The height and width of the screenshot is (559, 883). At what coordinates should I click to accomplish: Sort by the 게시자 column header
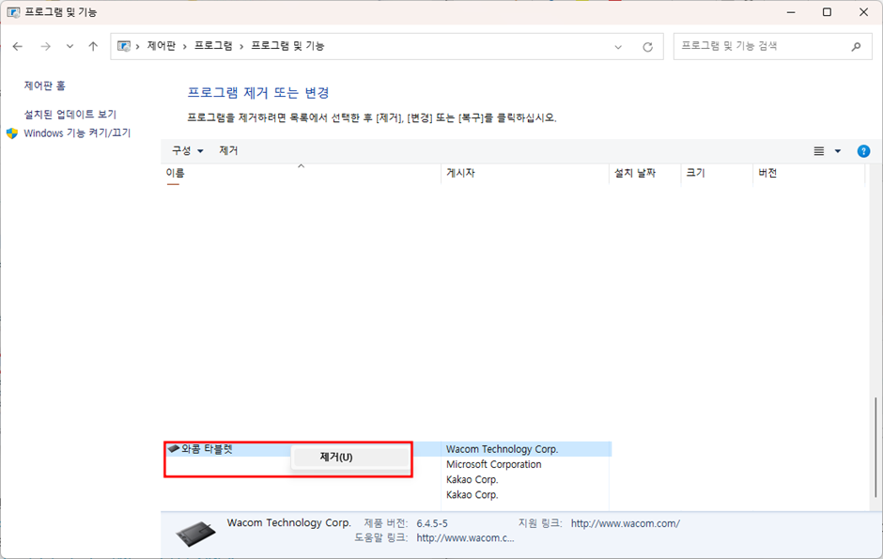click(525, 174)
